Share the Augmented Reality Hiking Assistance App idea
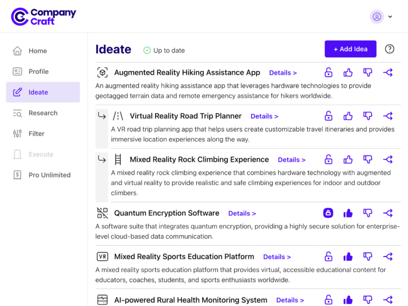This screenshot has width=408, height=306. point(388,73)
